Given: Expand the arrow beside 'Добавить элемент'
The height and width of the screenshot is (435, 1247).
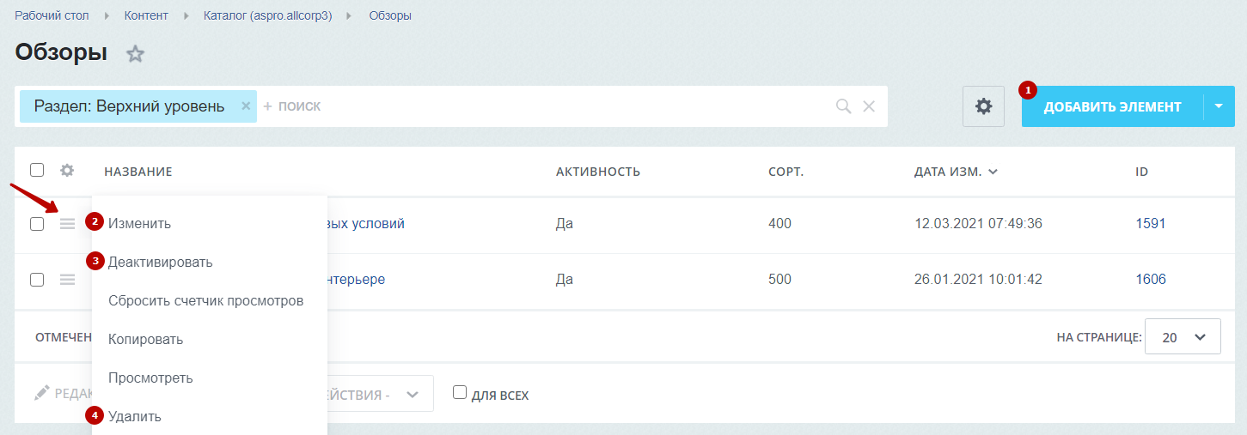Looking at the screenshot, I should [1219, 106].
